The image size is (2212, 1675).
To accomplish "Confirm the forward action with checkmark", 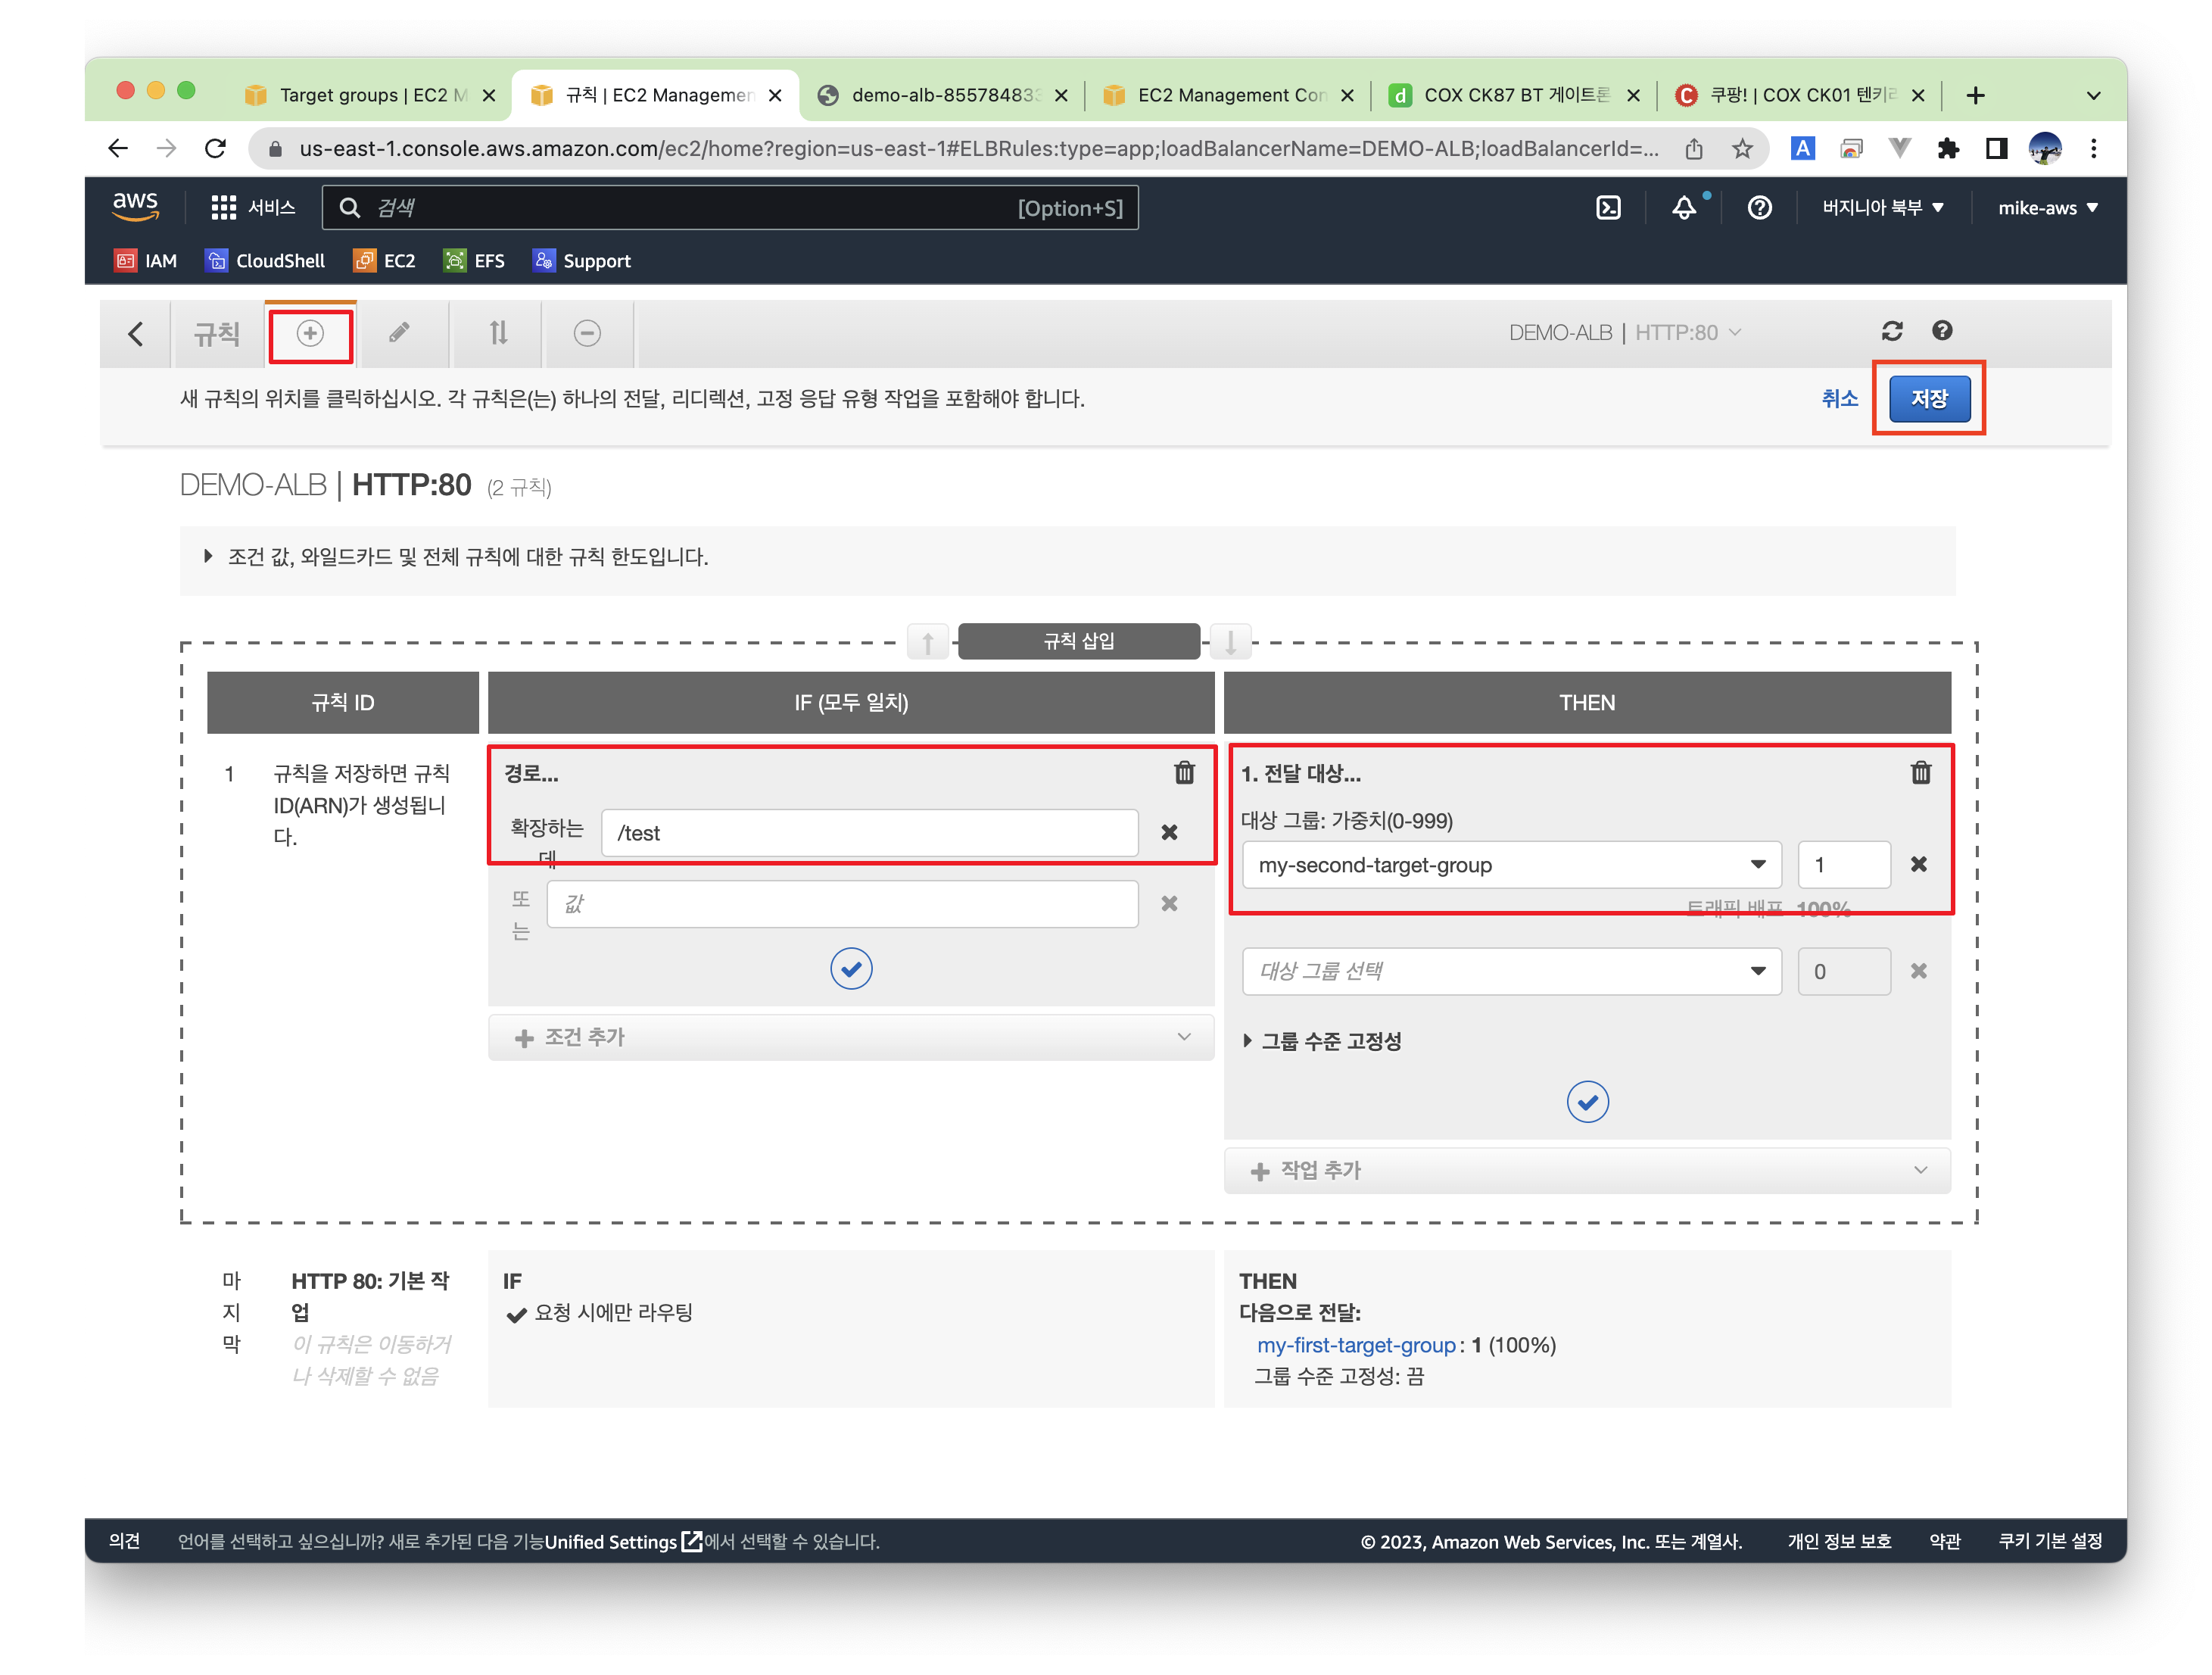I will click(x=1587, y=1102).
